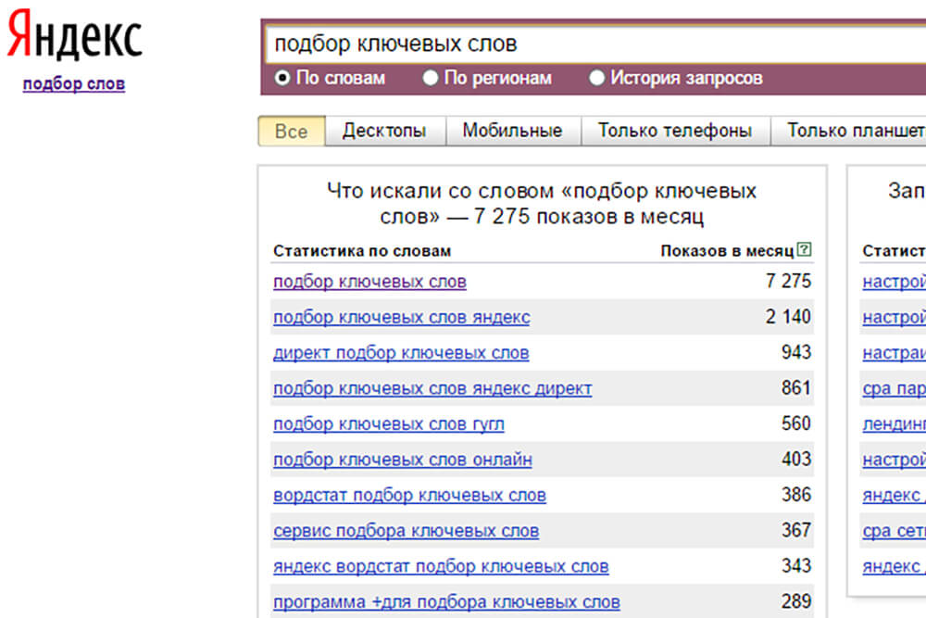Click the 943 impressions value

796,352
